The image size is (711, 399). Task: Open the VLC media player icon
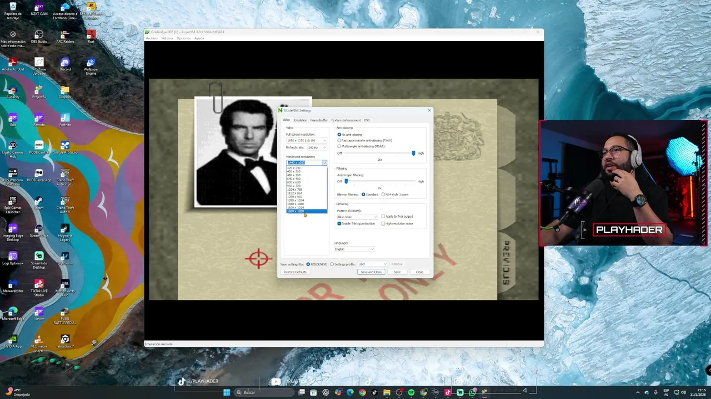(39, 344)
